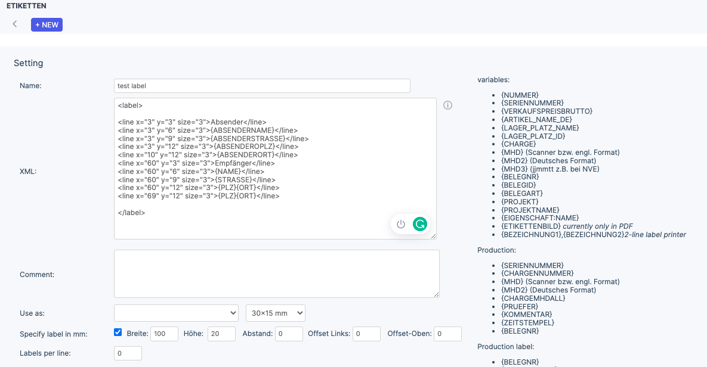Click the {ETIKETTENBILD} variable entry
This screenshot has width=707, height=367.
click(x=531, y=226)
